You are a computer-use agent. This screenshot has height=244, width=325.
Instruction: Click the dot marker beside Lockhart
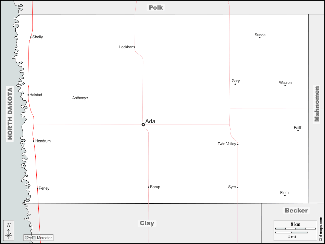[x=135, y=47]
